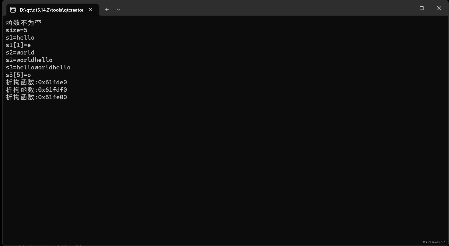Screen dimensions: 449x246
Task: Select the qtcreator terminal tab
Action: click(x=52, y=10)
